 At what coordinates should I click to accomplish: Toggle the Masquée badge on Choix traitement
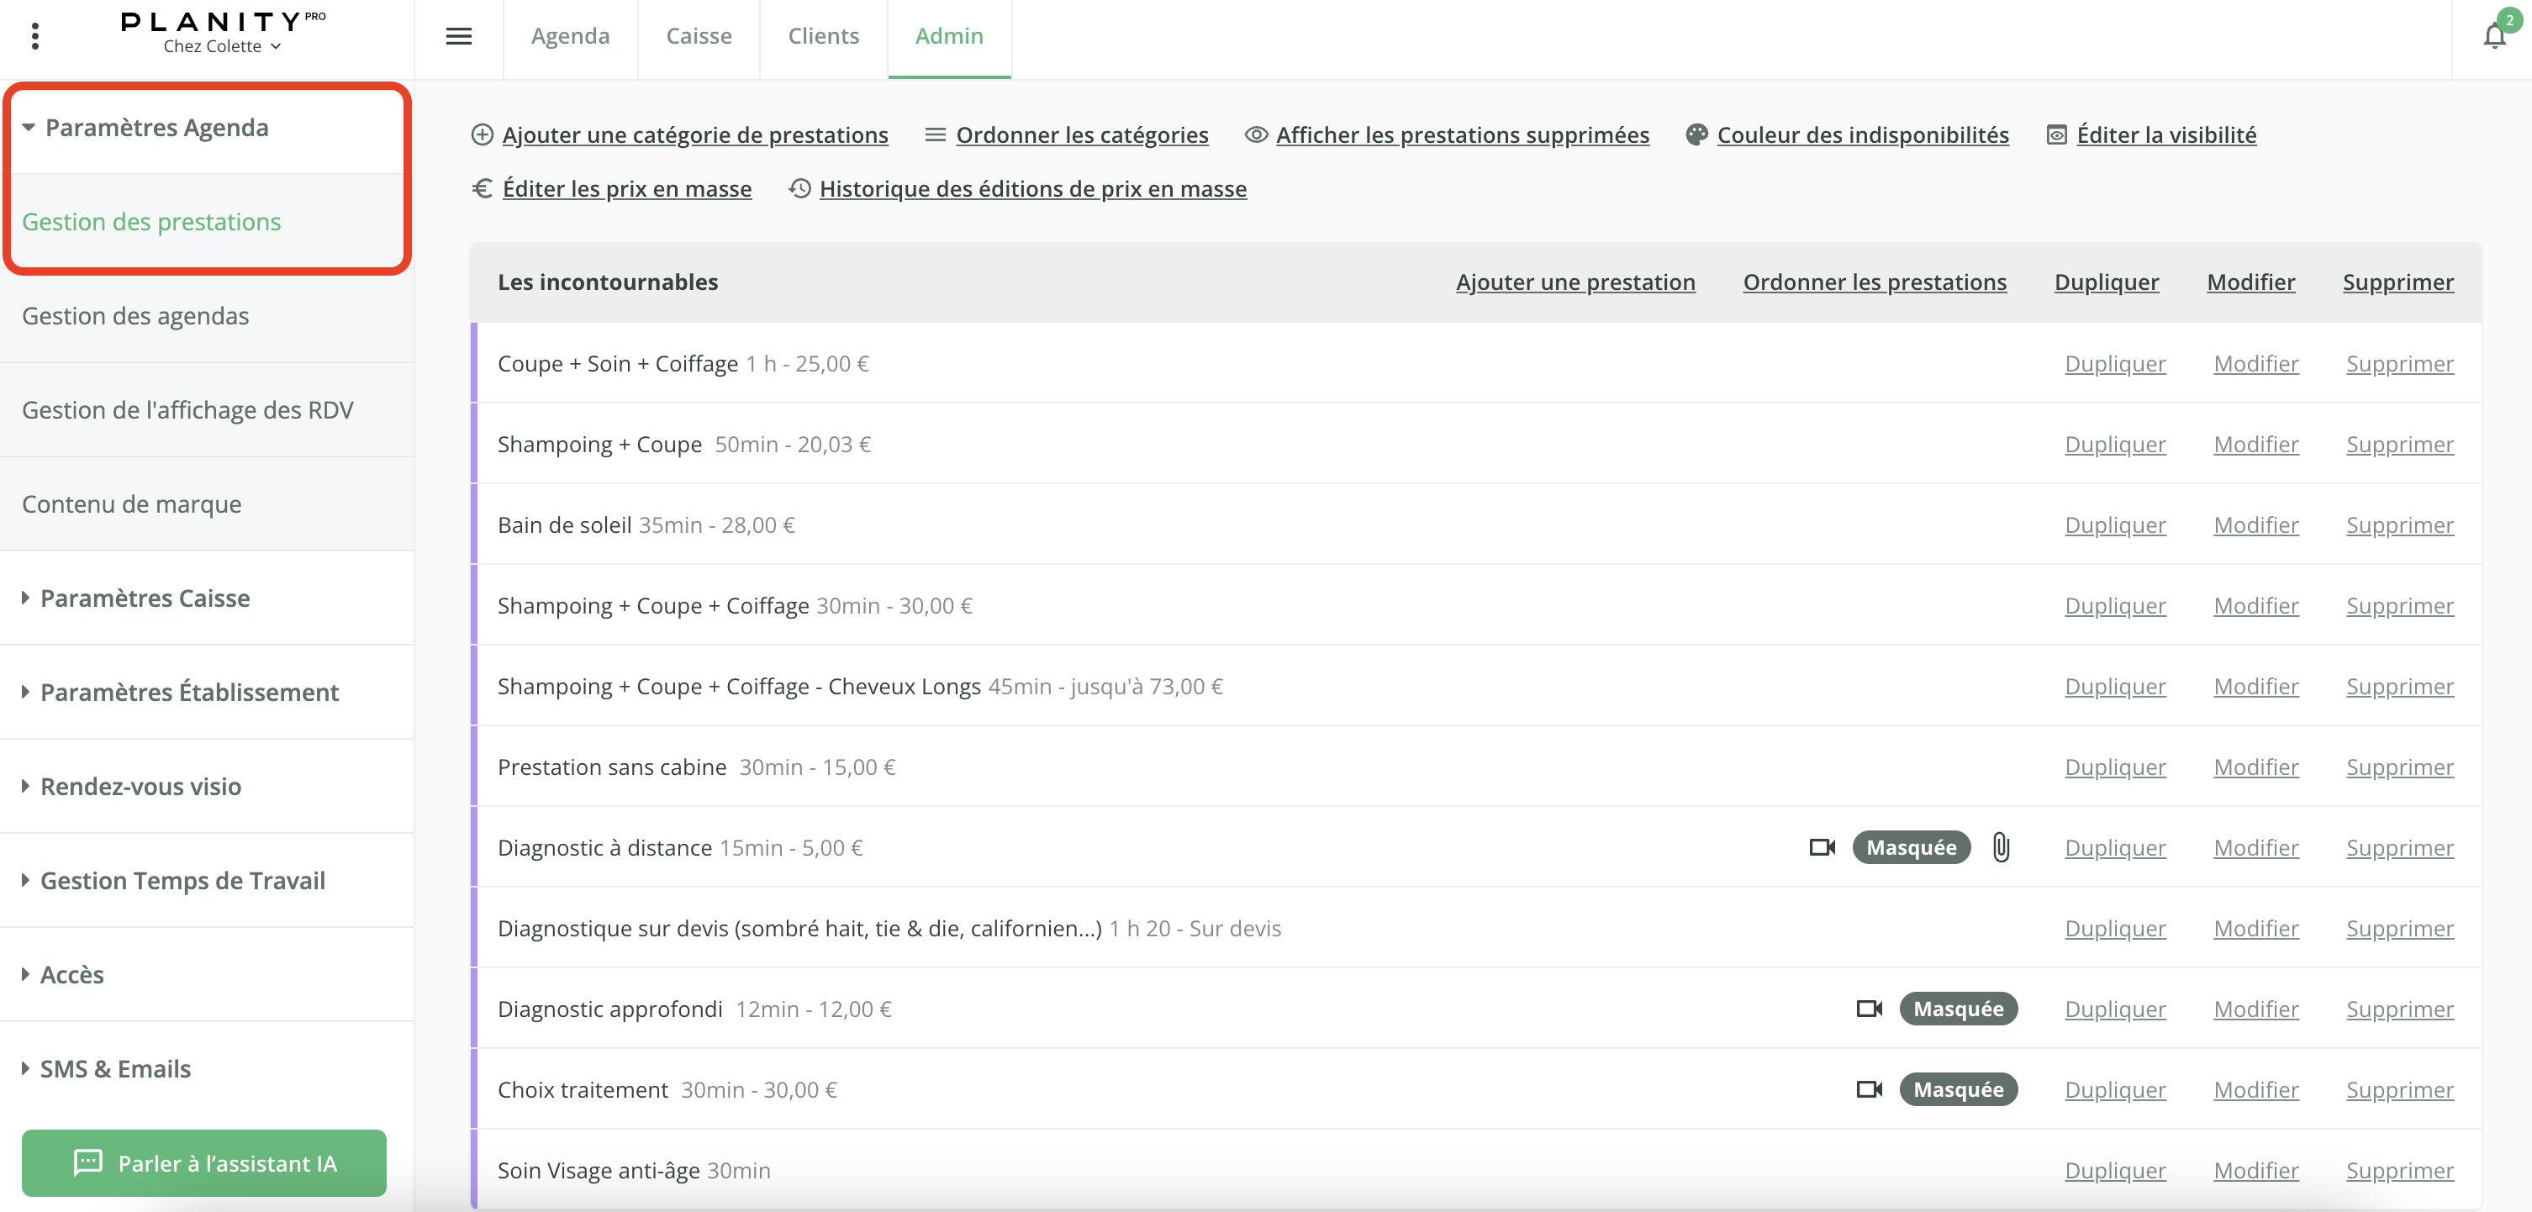(x=1958, y=1089)
